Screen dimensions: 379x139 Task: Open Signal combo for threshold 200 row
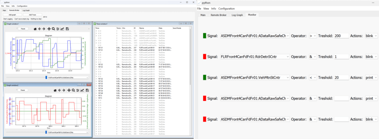pyautogui.click(x=255, y=36)
